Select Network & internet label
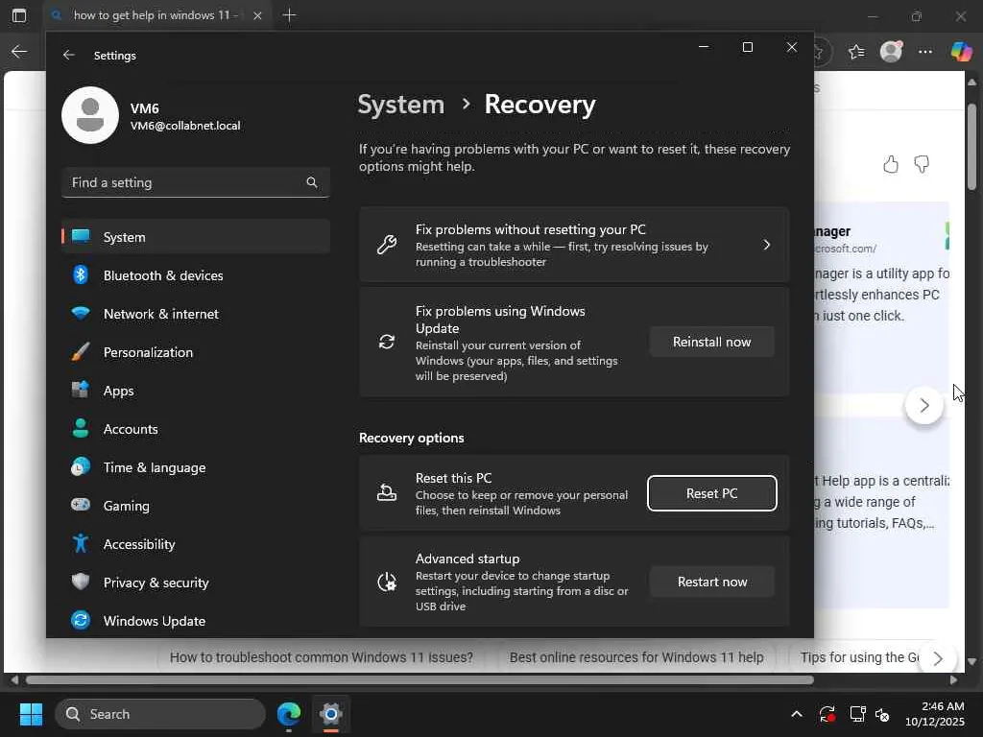This screenshot has width=983, height=737. click(x=161, y=314)
